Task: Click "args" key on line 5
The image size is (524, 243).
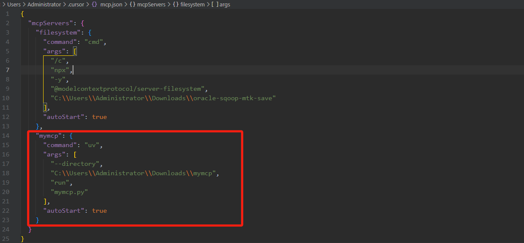Action: click(54, 51)
